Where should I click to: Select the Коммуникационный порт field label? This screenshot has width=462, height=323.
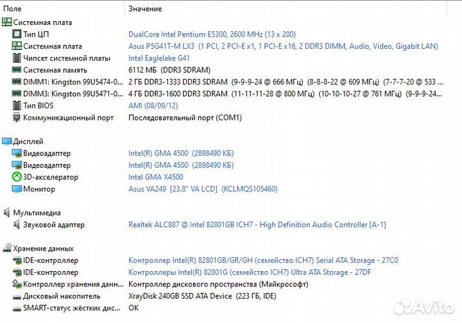point(69,118)
